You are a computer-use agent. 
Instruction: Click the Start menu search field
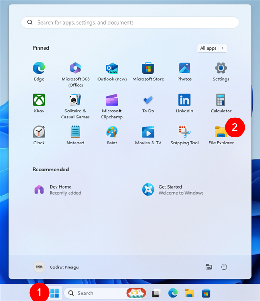point(130,22)
